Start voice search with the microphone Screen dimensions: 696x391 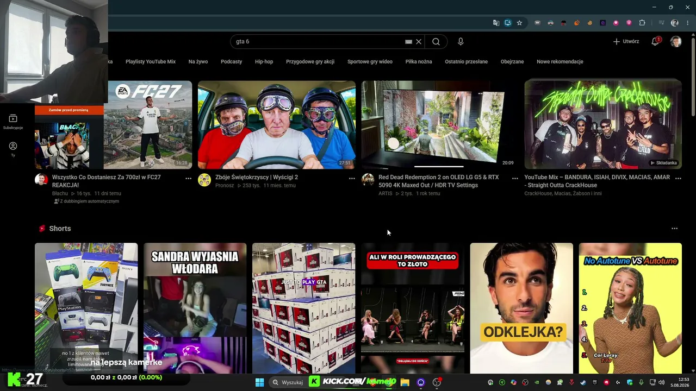tap(461, 41)
